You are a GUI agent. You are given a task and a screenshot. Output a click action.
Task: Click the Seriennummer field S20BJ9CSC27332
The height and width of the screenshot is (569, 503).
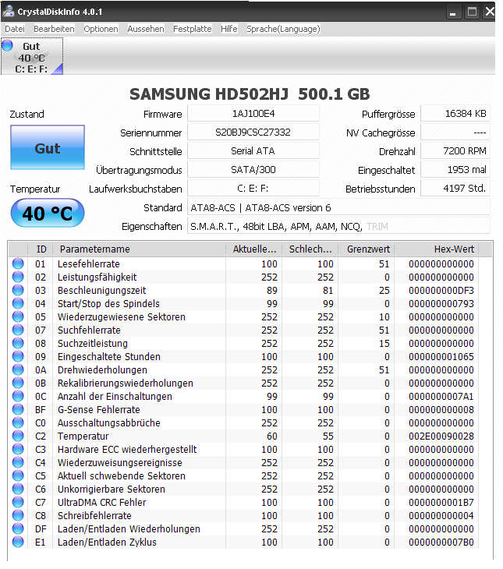[x=253, y=132]
